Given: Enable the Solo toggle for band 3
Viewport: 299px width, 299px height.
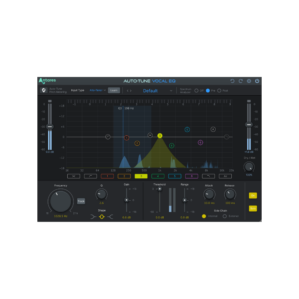Looking at the screenshot, I should [x=253, y=208].
